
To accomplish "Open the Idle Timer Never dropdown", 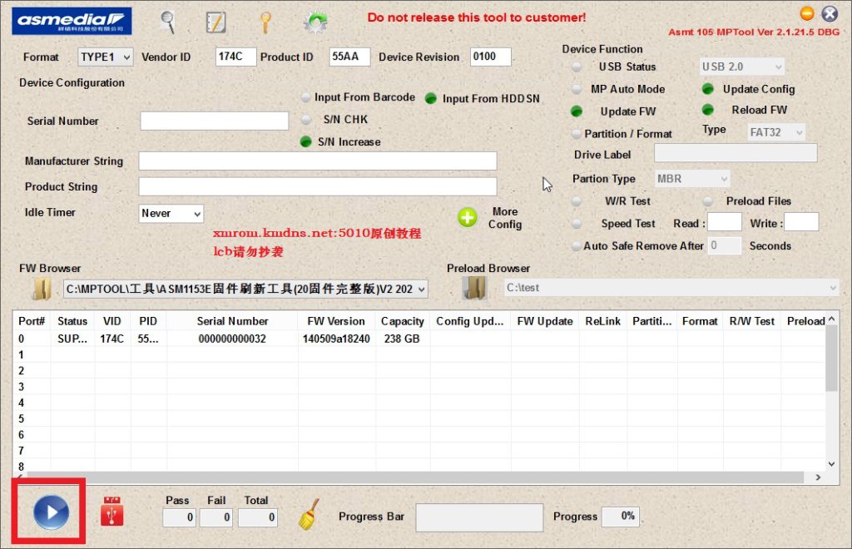I will (171, 214).
